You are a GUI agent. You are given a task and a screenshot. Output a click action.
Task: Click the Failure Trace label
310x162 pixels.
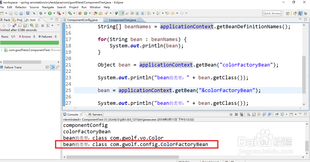point(13,67)
